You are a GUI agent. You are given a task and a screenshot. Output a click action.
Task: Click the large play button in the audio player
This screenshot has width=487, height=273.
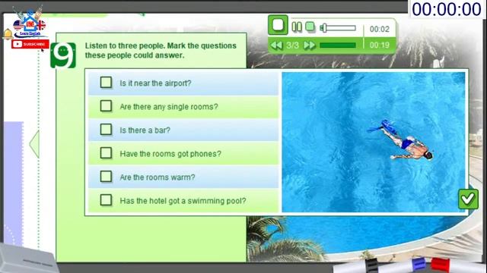[x=278, y=25]
